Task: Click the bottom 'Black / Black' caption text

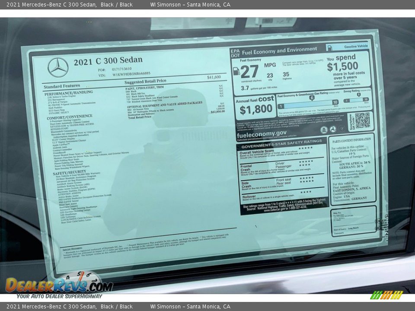Action: [116, 306]
